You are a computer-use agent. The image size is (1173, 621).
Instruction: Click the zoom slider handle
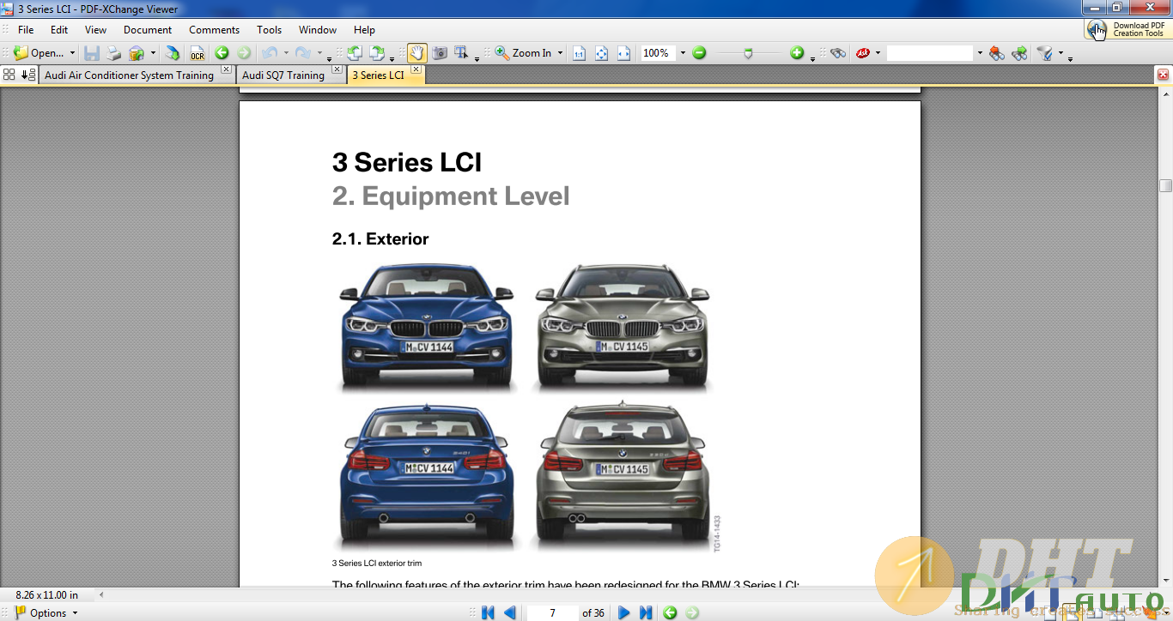point(748,53)
